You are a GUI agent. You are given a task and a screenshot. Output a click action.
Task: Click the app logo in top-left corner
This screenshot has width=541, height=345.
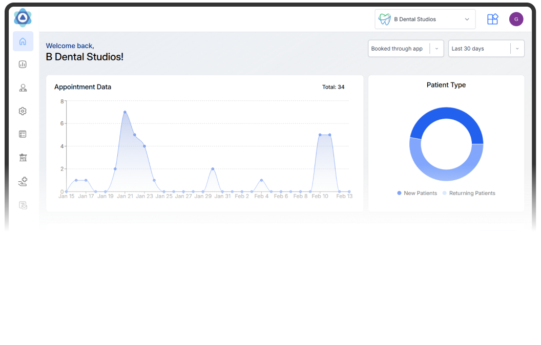coord(23,18)
